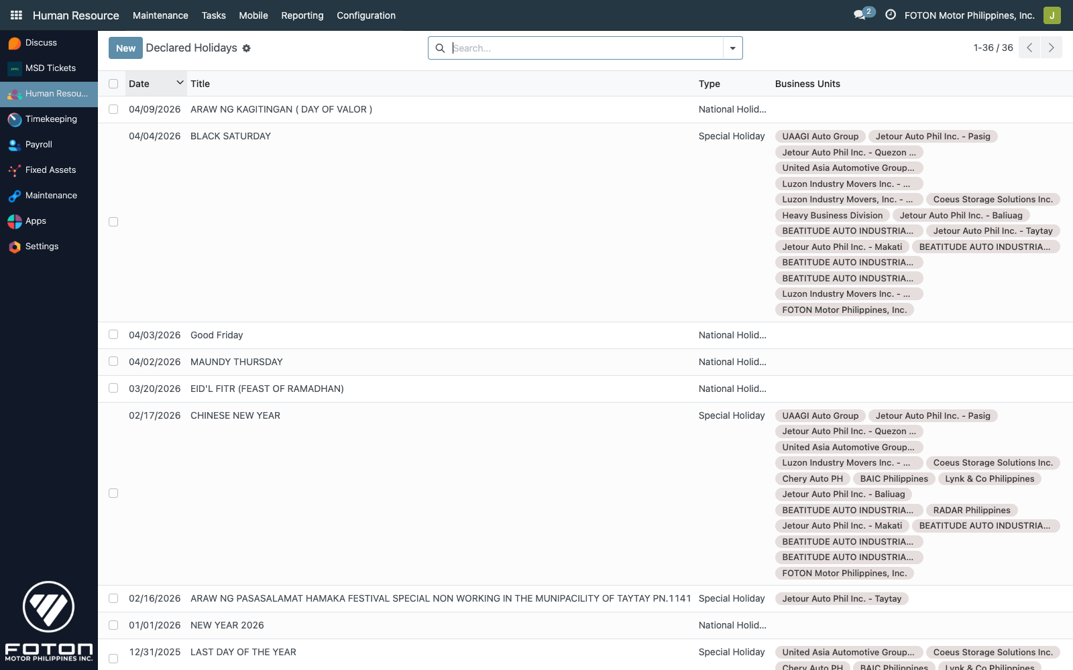The image size is (1073, 670).
Task: Click the New button
Action: pos(125,48)
